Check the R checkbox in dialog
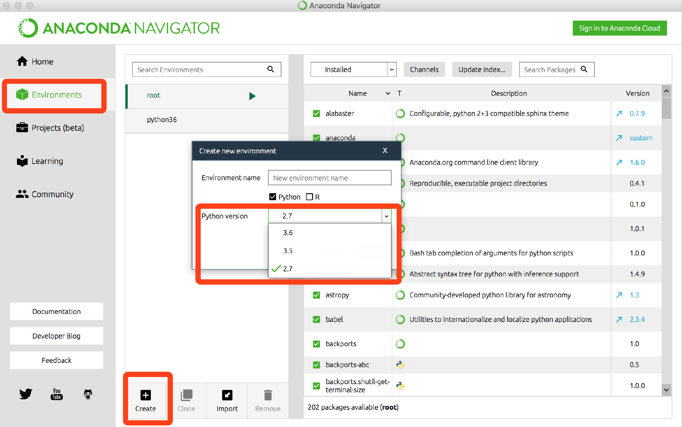 pyautogui.click(x=309, y=197)
